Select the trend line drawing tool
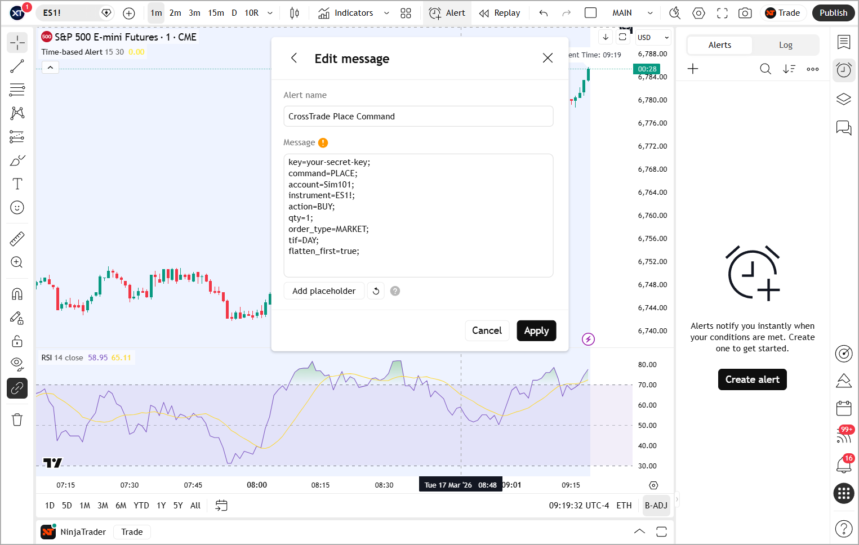Image resolution: width=859 pixels, height=545 pixels. pyautogui.click(x=17, y=66)
